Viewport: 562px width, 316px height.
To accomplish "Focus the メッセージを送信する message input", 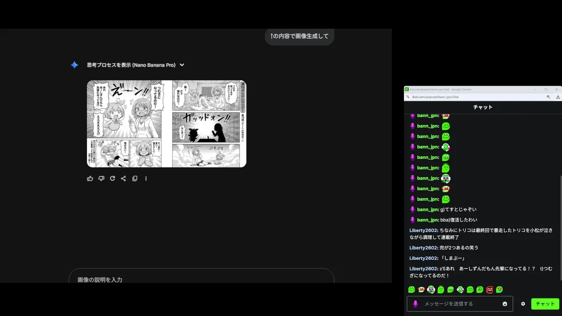I will pos(460,304).
